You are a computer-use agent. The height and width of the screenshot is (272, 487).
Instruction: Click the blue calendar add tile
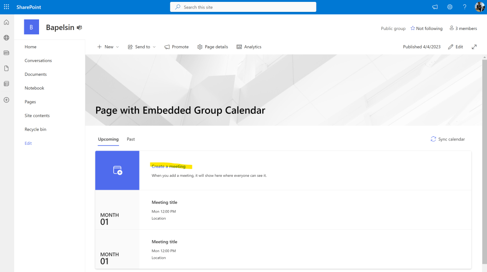[117, 170]
